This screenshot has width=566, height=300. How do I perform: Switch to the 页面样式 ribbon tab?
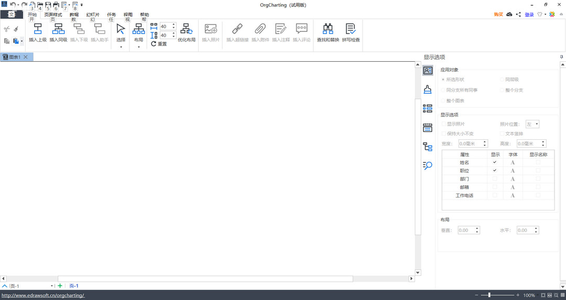point(53,15)
